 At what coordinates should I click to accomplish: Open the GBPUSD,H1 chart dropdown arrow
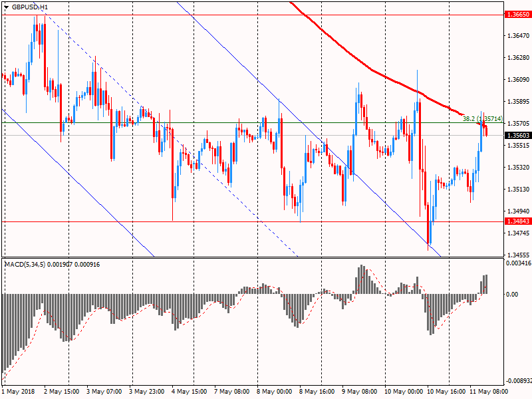(x=7, y=7)
